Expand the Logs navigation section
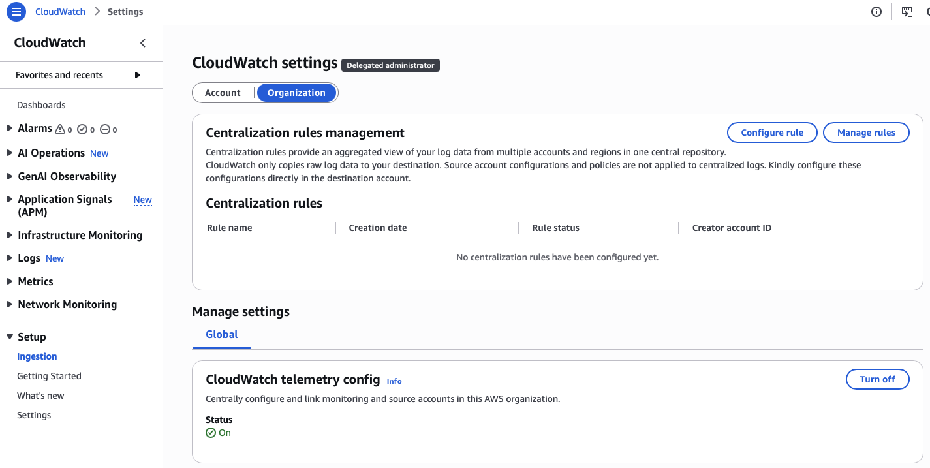This screenshot has height=468, width=930. pyautogui.click(x=10, y=258)
